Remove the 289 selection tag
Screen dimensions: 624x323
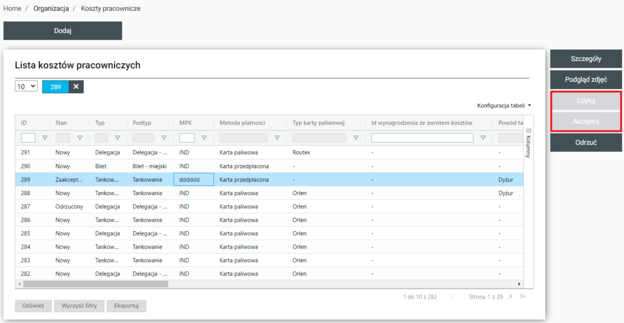click(76, 87)
